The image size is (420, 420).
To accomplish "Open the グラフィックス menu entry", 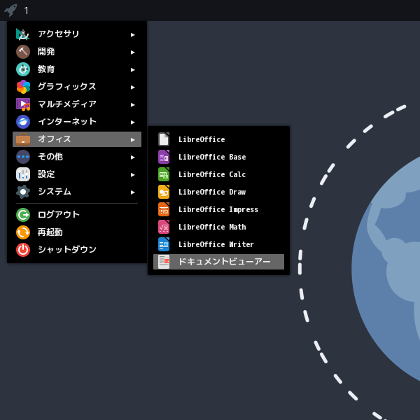I will [x=77, y=87].
